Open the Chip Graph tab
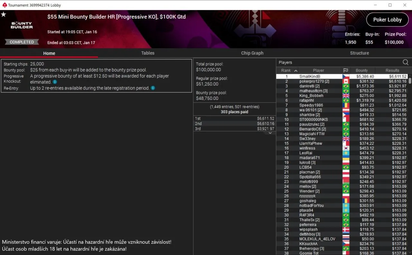 [252, 53]
